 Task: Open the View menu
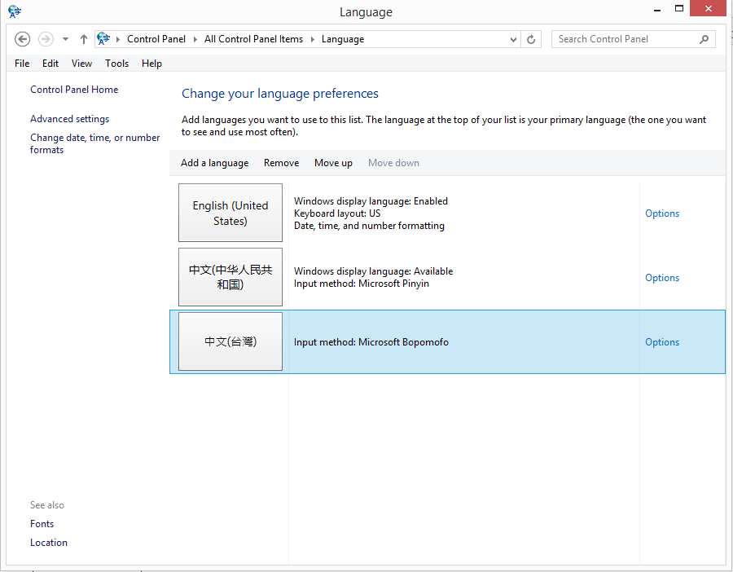pyautogui.click(x=81, y=64)
